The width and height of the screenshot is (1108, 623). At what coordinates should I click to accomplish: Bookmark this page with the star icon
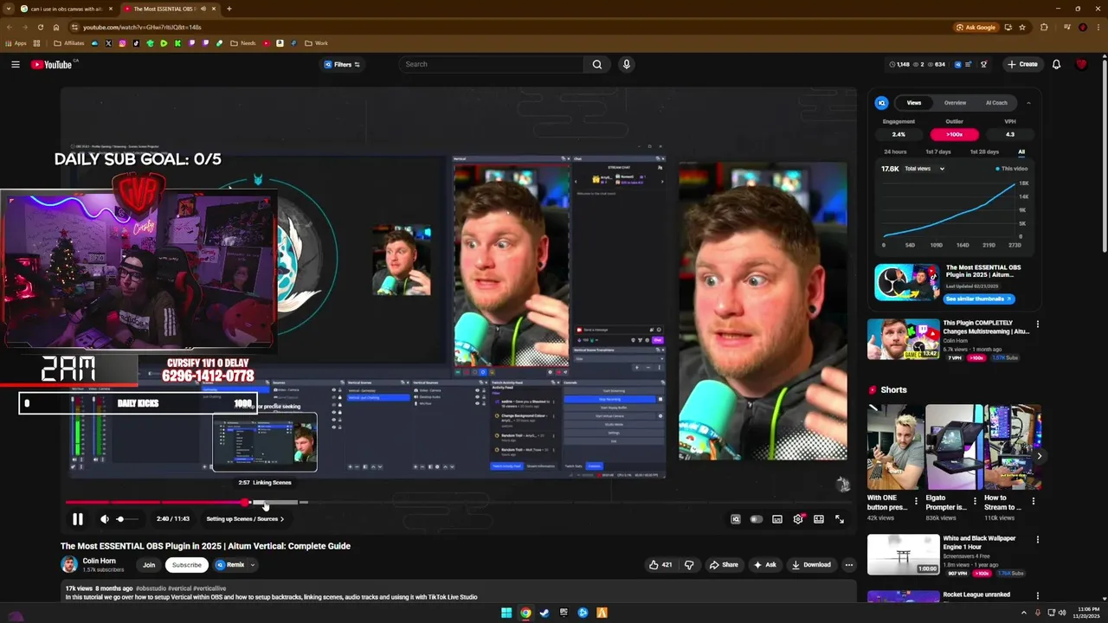point(1022,27)
